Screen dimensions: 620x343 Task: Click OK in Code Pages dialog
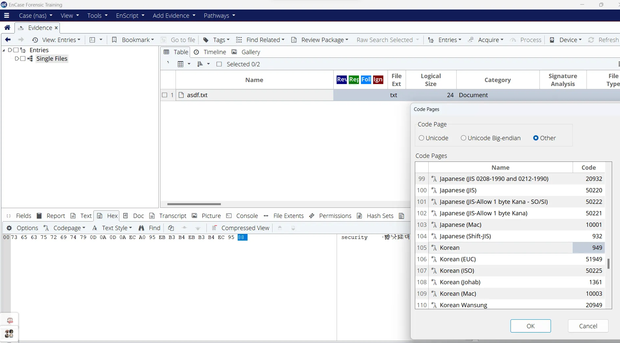click(531, 326)
